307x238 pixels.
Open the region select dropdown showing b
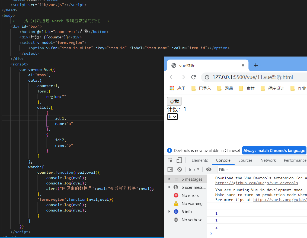(172, 117)
